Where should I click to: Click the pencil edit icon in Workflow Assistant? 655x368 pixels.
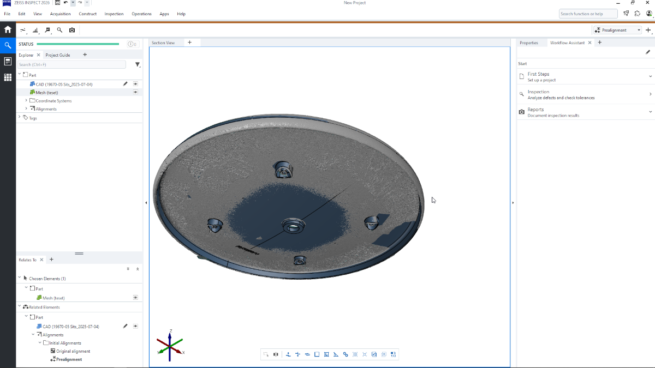point(648,52)
